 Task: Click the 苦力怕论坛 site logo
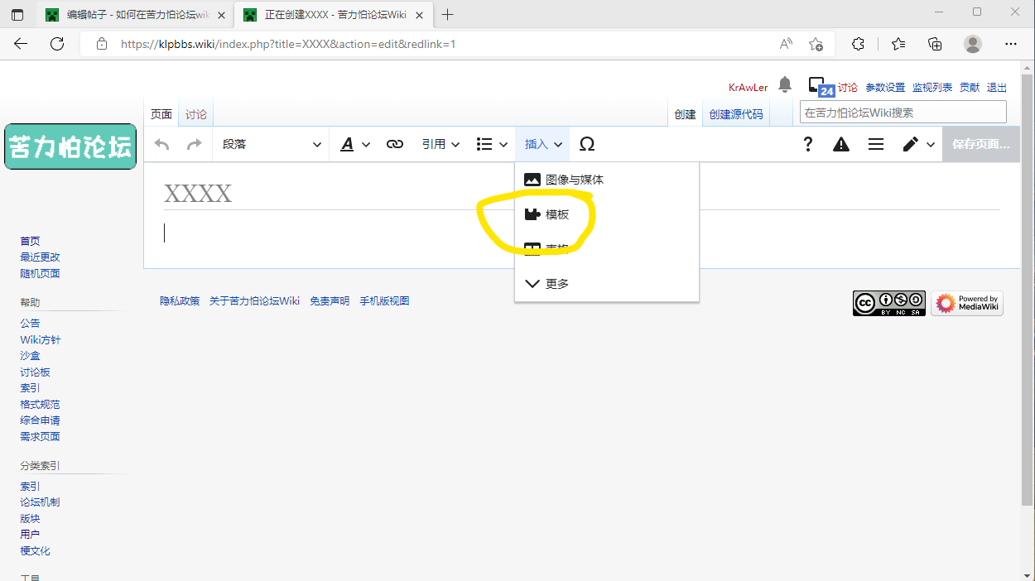pyautogui.click(x=70, y=146)
